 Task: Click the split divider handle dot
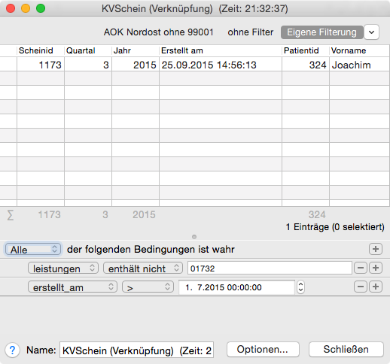click(x=194, y=237)
